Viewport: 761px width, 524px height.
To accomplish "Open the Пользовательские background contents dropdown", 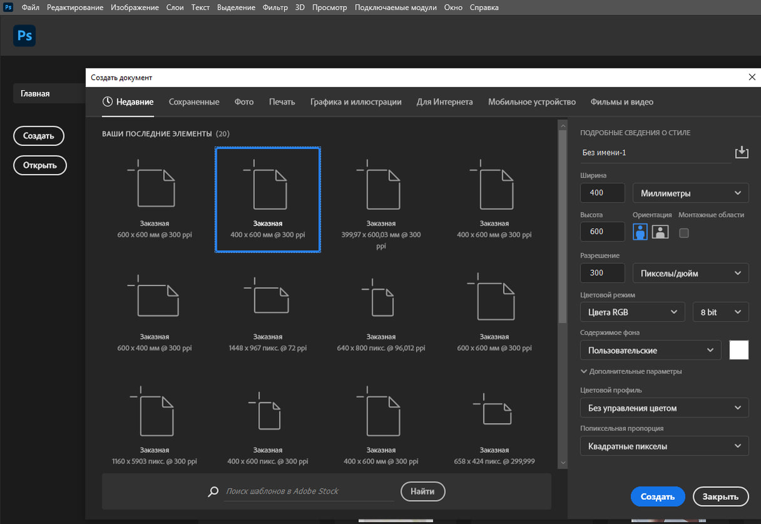I will (x=651, y=350).
